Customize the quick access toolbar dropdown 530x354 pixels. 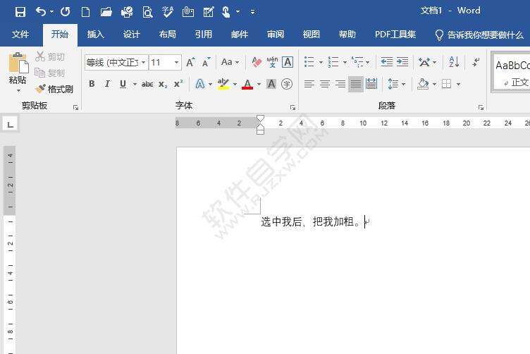[252, 12]
